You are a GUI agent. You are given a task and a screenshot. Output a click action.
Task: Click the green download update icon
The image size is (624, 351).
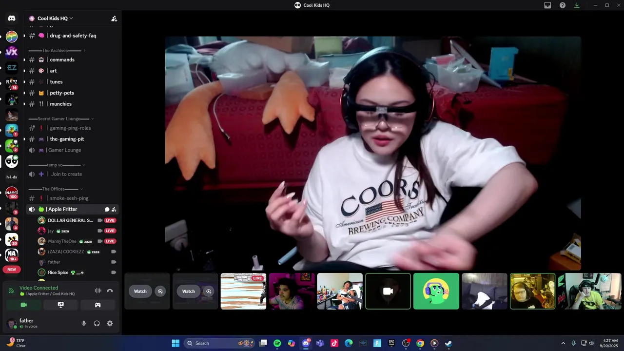coord(577,5)
